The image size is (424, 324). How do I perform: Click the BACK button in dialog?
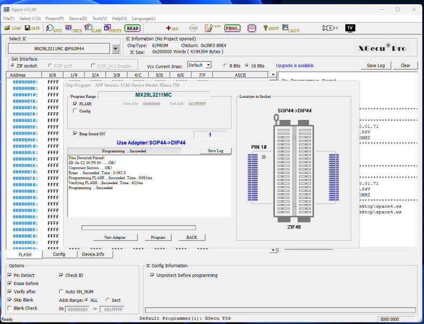point(192,238)
